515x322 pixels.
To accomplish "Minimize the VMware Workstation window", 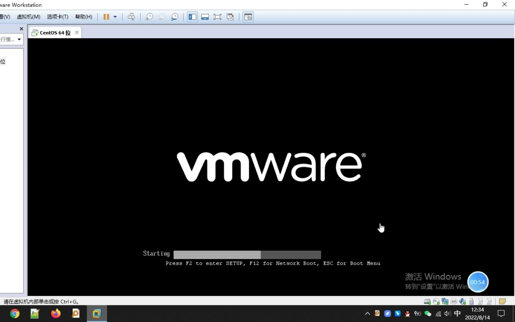I will (466, 4).
